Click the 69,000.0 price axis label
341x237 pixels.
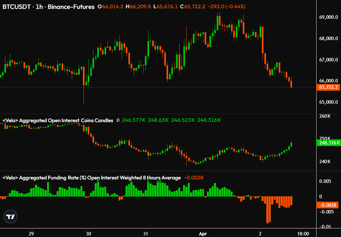pyautogui.click(x=329, y=17)
